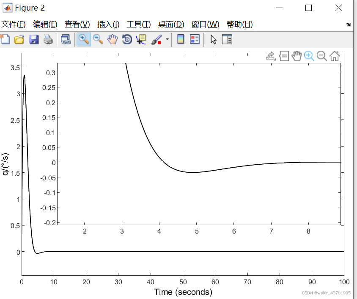
Task: Click the dock figure arrow in the menu bar
Action: point(348,24)
